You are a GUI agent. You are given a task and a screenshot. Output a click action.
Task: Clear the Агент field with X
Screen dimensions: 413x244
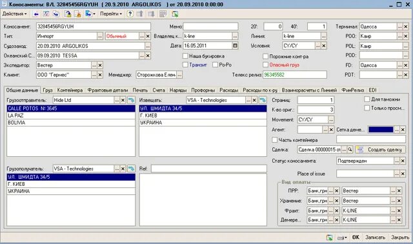331,130
